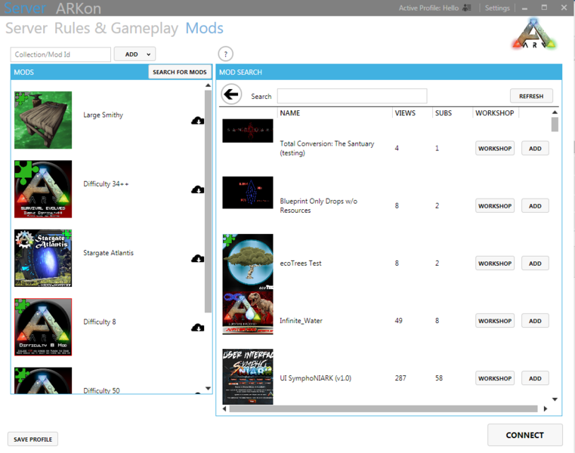Click NAME column header
This screenshot has height=453, width=575.
coord(289,113)
